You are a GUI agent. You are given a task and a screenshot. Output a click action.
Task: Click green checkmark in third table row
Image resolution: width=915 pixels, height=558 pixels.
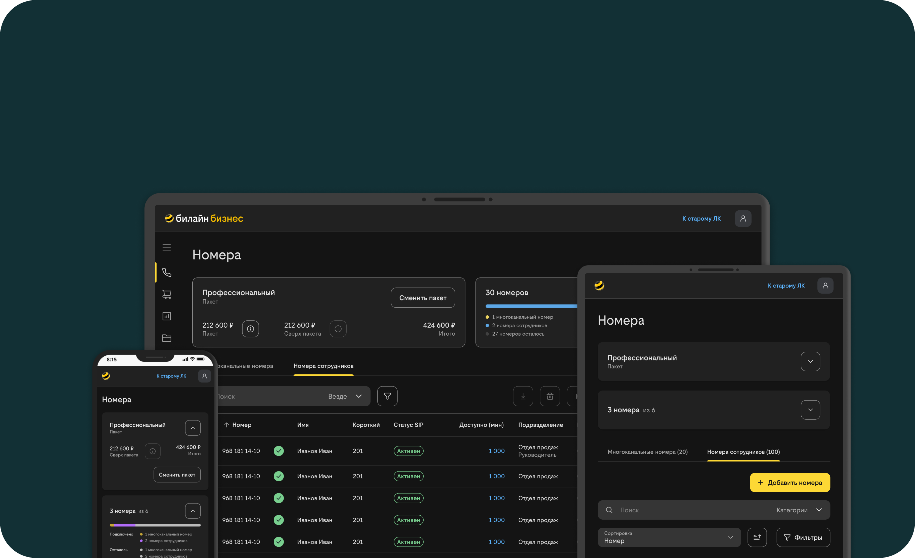tap(278, 498)
